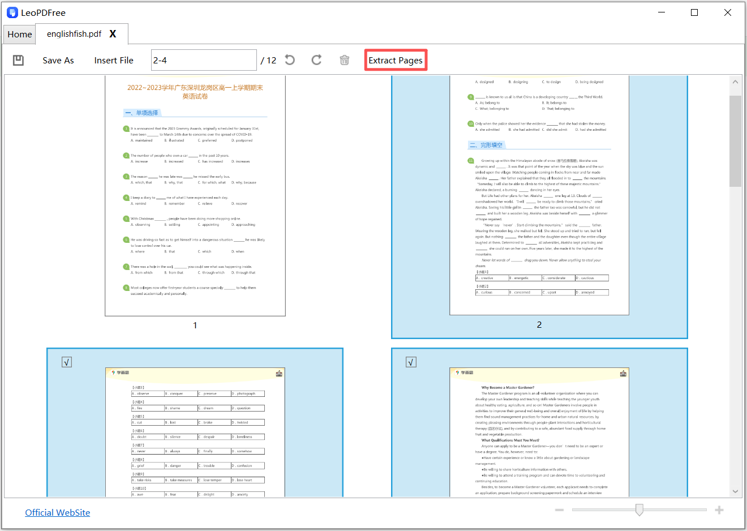Click the Insert File button

[x=113, y=60]
